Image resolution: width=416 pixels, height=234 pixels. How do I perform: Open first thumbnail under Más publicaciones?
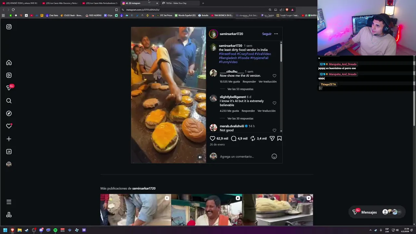coord(136,210)
